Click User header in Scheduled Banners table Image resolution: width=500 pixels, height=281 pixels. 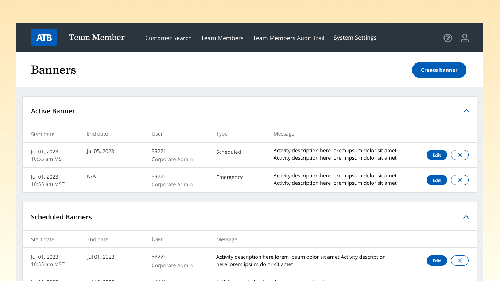(157, 239)
